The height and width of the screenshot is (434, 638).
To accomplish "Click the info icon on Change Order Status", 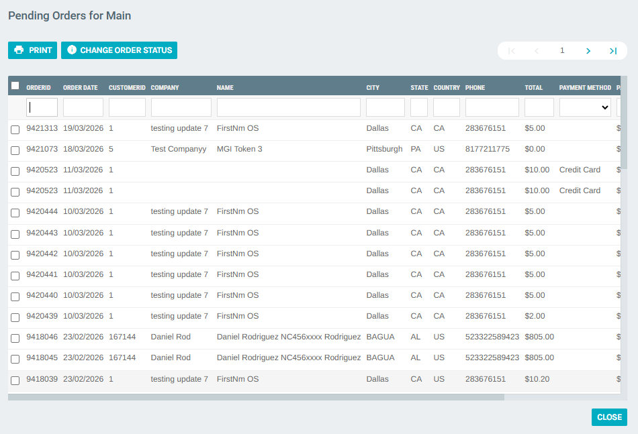I will click(72, 50).
